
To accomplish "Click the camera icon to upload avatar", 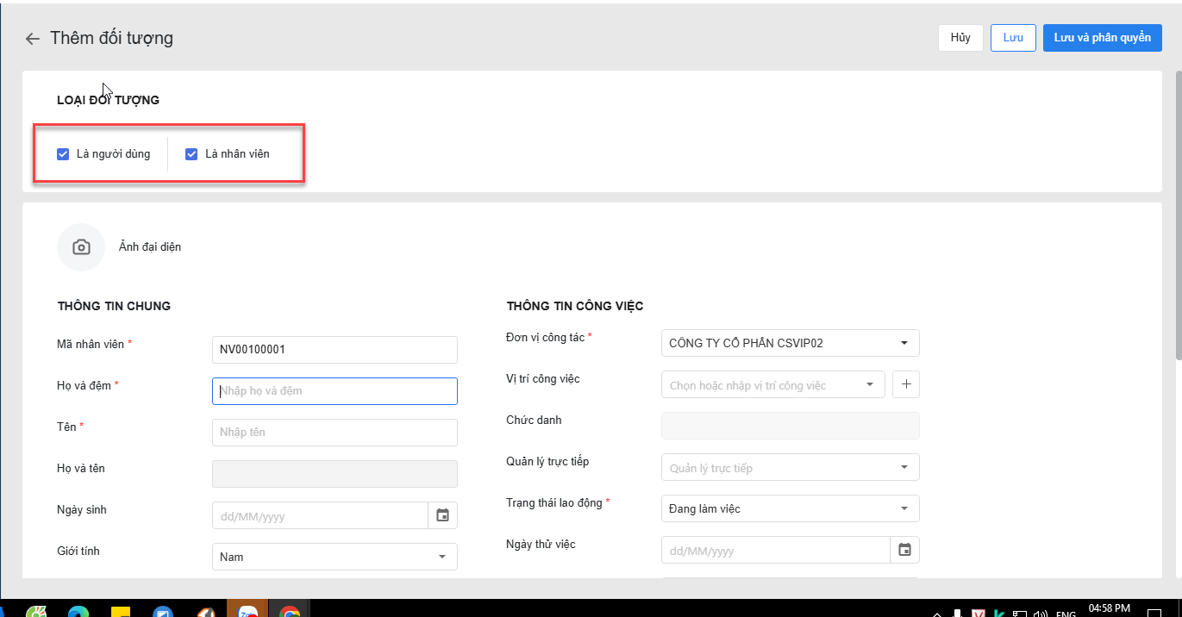I will 81,247.
